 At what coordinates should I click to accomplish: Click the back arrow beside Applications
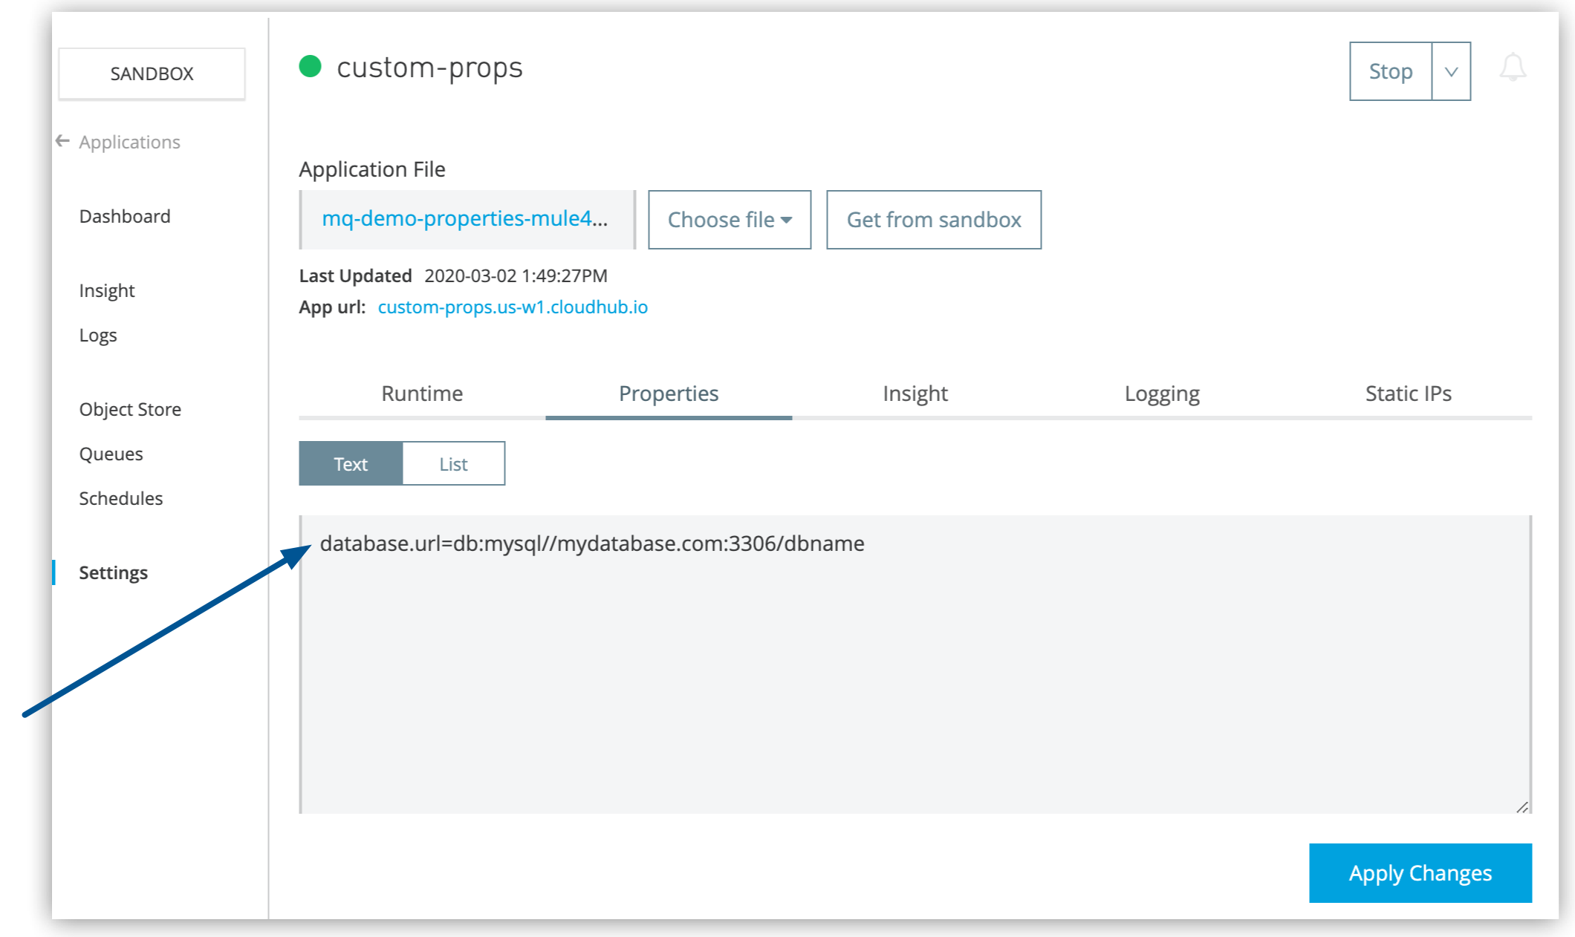62,140
